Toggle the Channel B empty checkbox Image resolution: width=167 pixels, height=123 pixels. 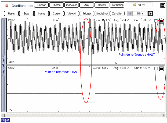click(x=156, y=69)
